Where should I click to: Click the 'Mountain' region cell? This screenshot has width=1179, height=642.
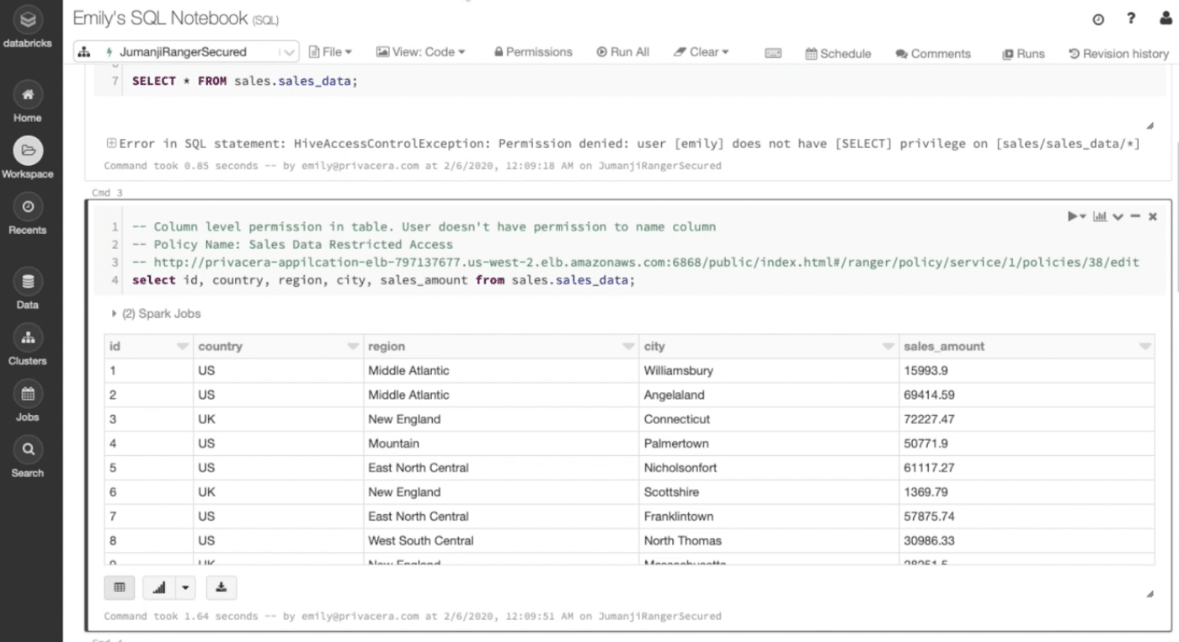pos(501,443)
